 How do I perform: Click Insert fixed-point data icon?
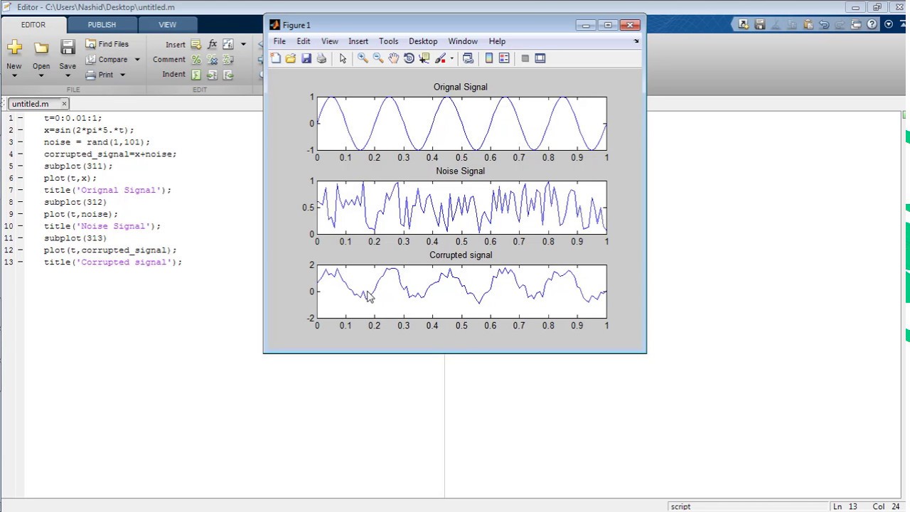tap(228, 44)
